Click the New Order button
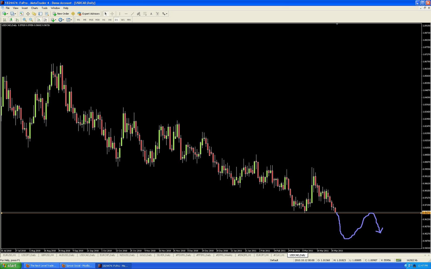 click(61, 14)
